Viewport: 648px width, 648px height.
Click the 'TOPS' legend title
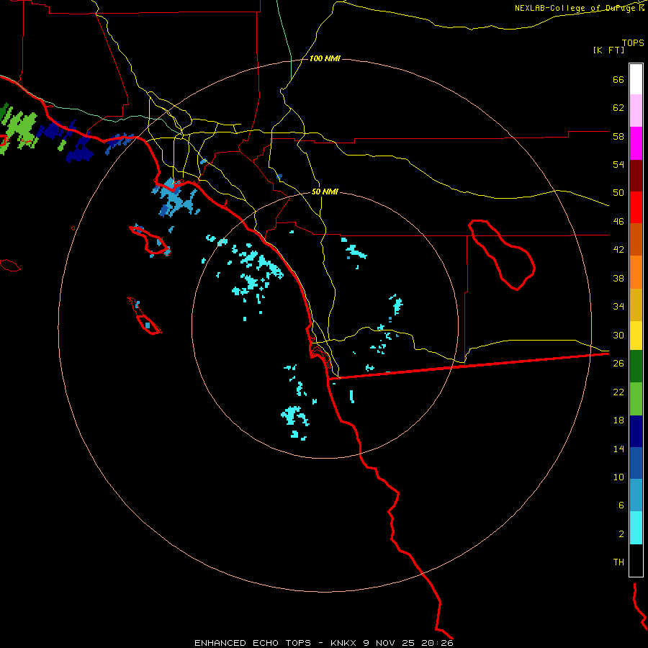coord(633,42)
